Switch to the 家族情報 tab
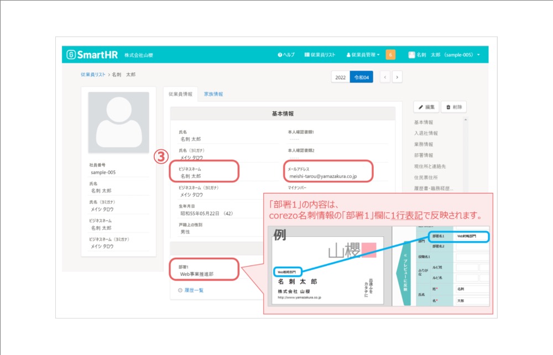The height and width of the screenshot is (355, 553). click(x=213, y=94)
